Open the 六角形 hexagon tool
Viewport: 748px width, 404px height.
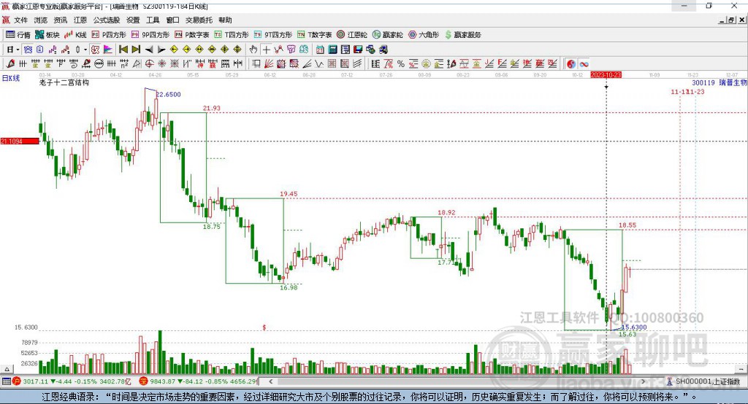pyautogui.click(x=424, y=35)
